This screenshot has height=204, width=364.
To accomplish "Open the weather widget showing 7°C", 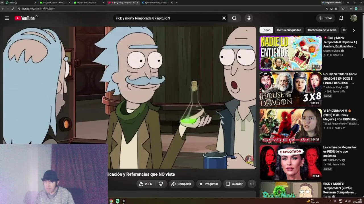I will pyautogui.click(x=313, y=201).
